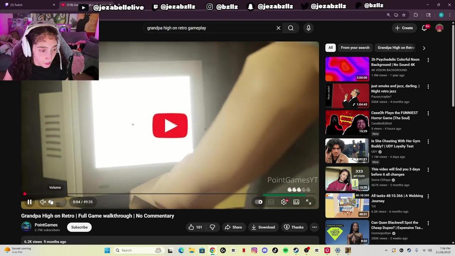Open Chrome three-dot menu
Screen dimensions: 455x256
[x=450, y=15]
